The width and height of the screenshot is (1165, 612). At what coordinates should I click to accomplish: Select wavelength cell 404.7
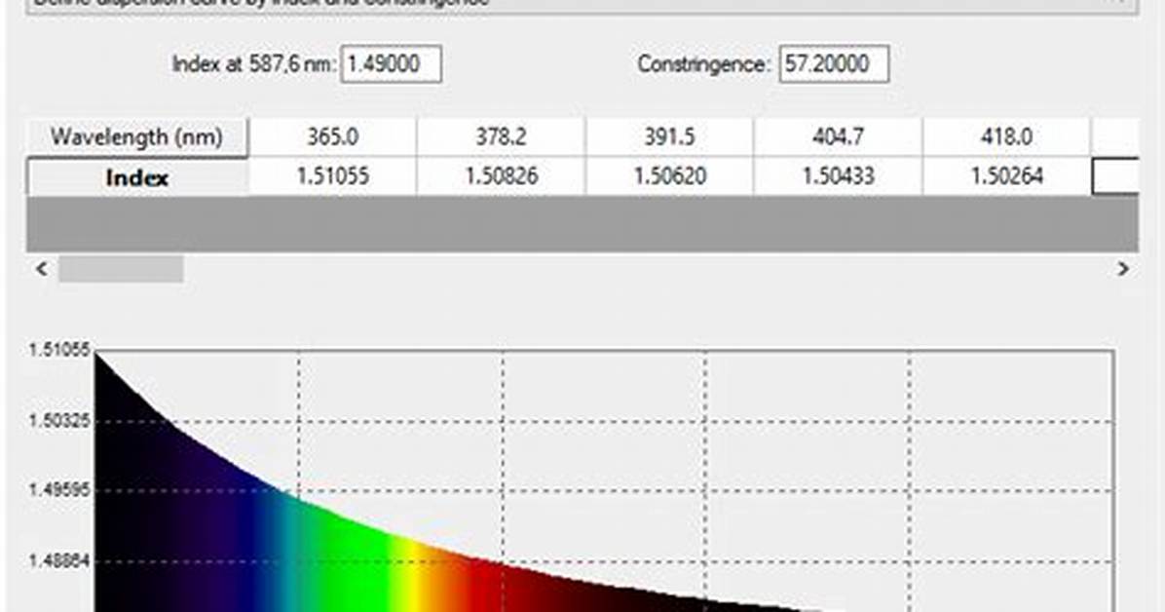[x=838, y=136]
